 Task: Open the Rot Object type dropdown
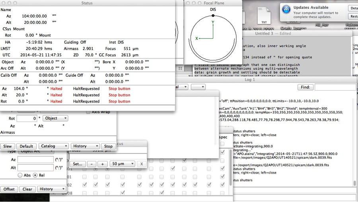coord(55,118)
